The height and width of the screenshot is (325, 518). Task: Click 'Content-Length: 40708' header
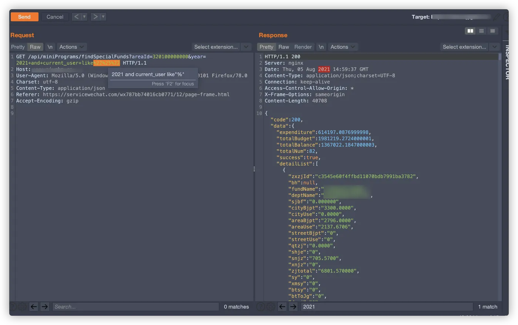pyautogui.click(x=296, y=101)
